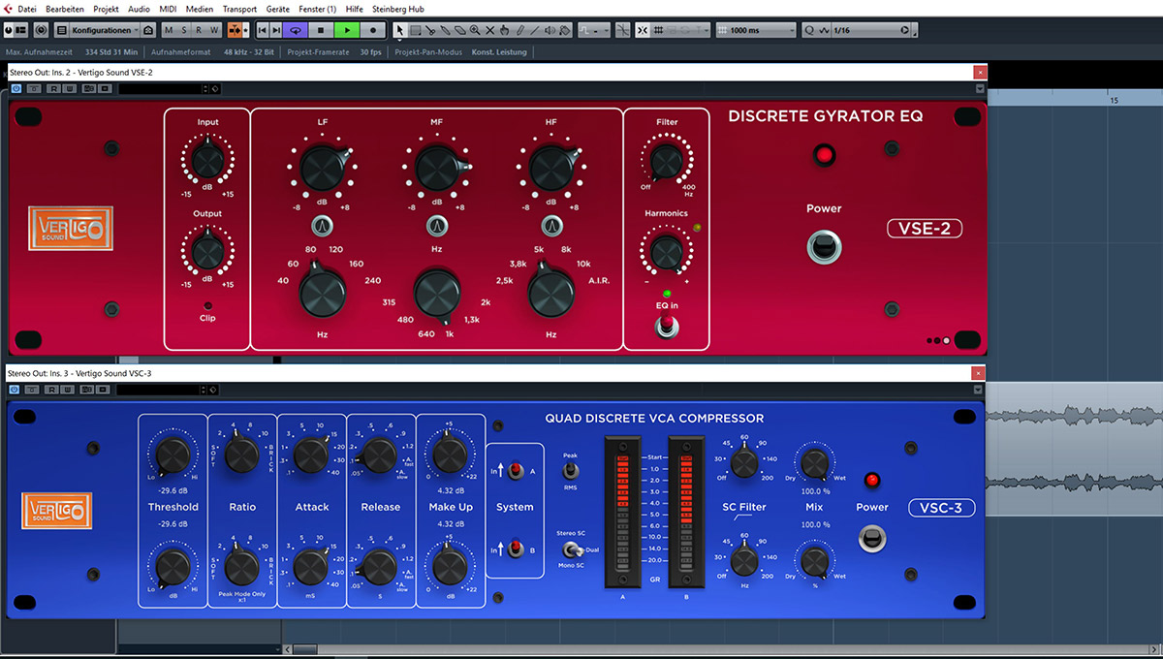The height and width of the screenshot is (659, 1163).
Task: Click VSE-2 window Read automation R button
Action: point(52,89)
